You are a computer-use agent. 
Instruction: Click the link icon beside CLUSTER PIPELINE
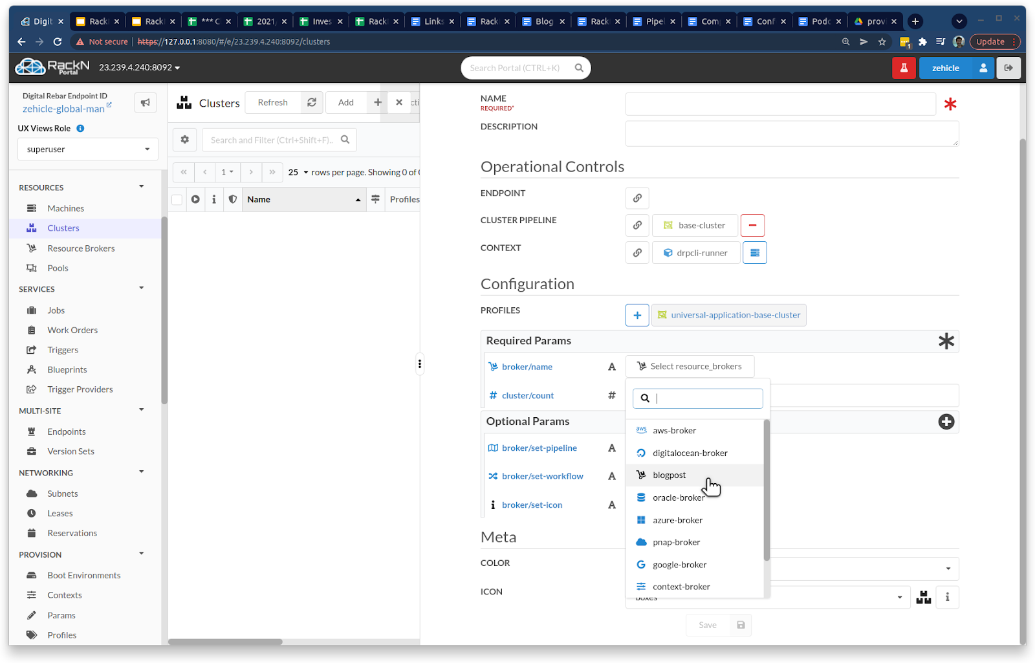tap(637, 225)
